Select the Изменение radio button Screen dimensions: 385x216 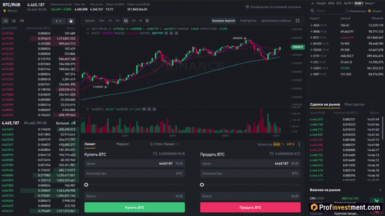(347, 11)
